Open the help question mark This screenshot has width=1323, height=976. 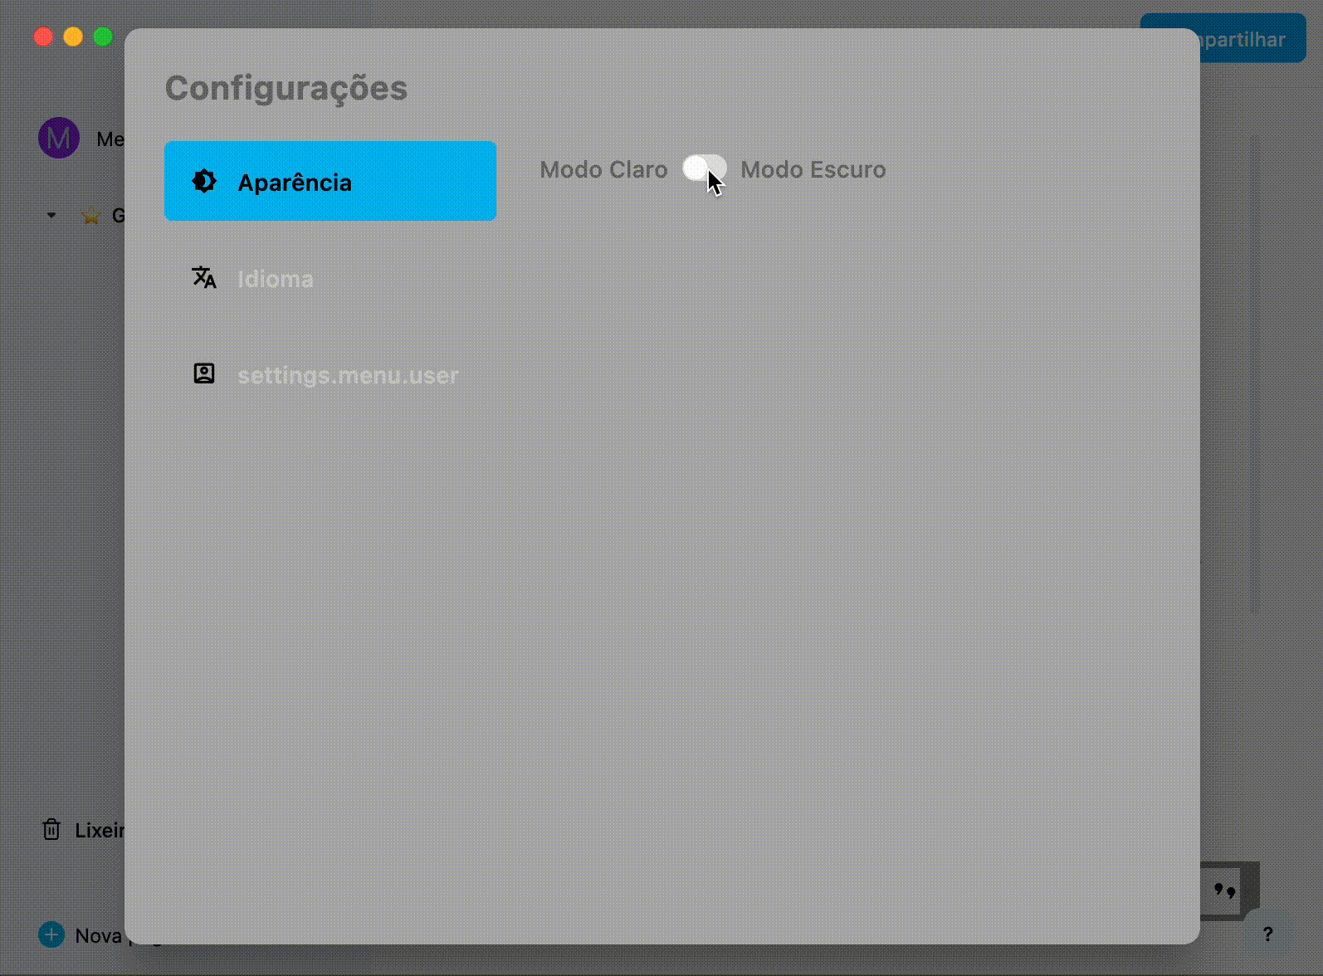point(1267,935)
